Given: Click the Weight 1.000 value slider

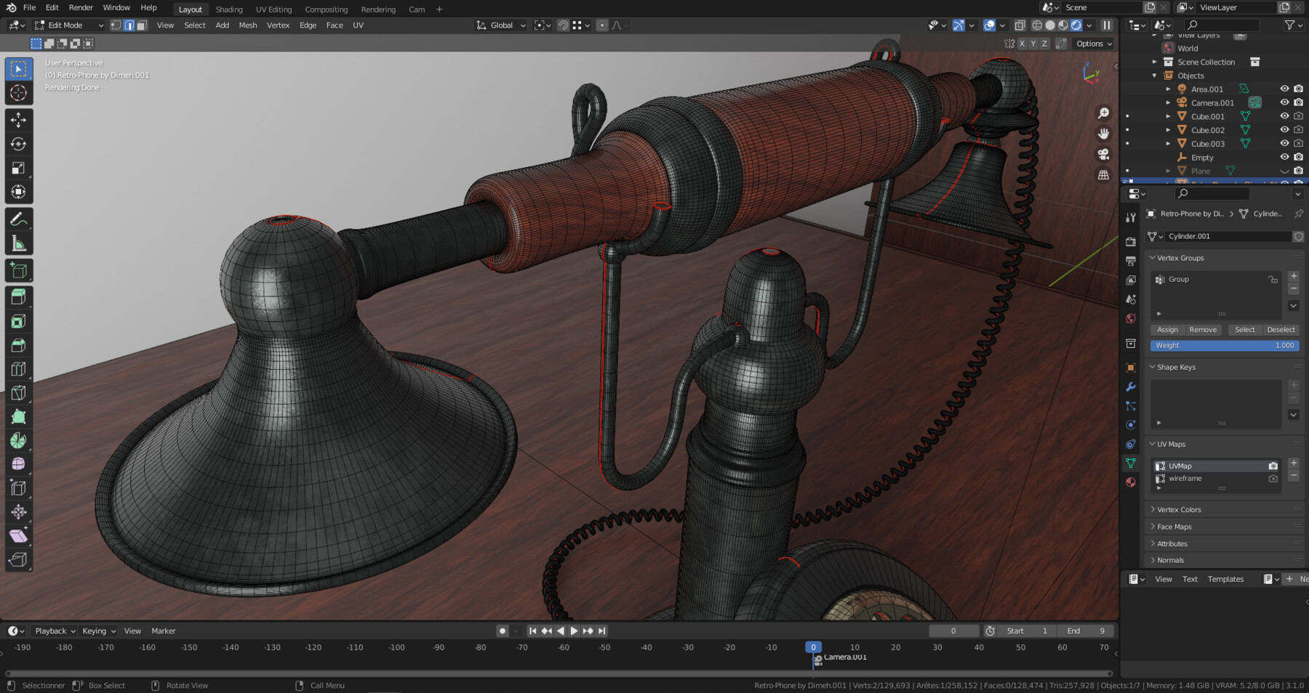Looking at the screenshot, I should coord(1225,345).
